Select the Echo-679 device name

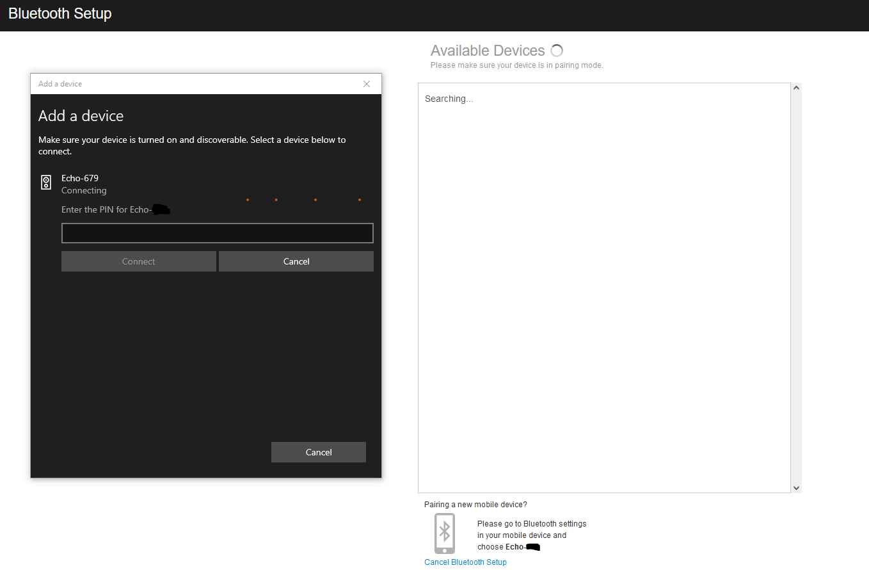[x=80, y=178]
